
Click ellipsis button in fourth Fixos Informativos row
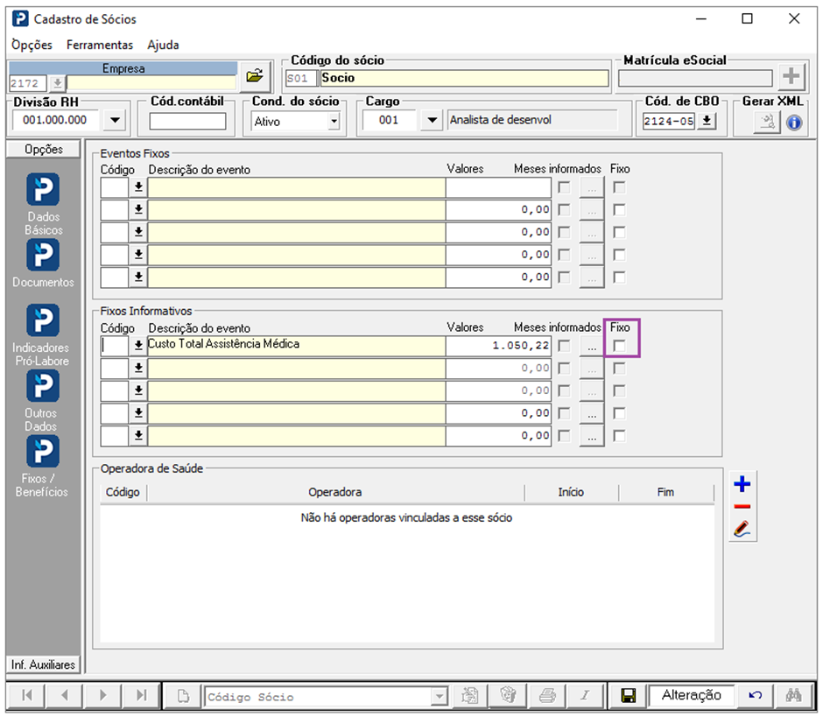592,413
